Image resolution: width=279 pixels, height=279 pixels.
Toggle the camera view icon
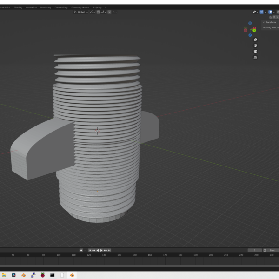(255, 52)
